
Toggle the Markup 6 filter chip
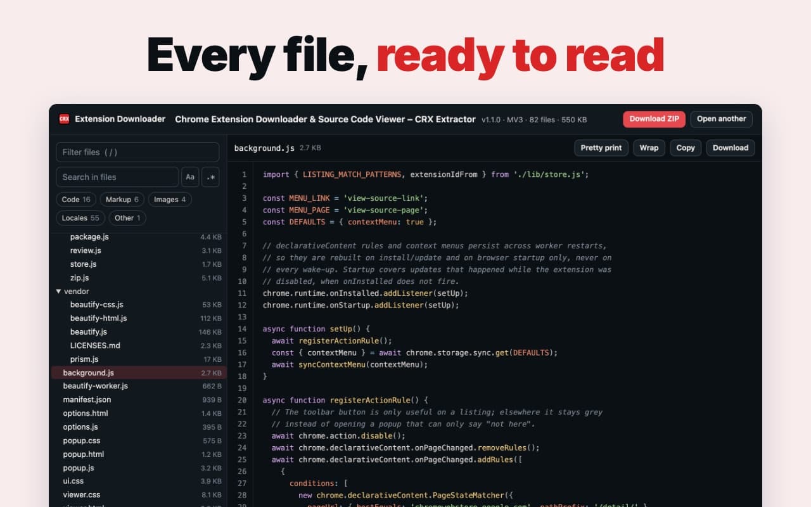(122, 199)
